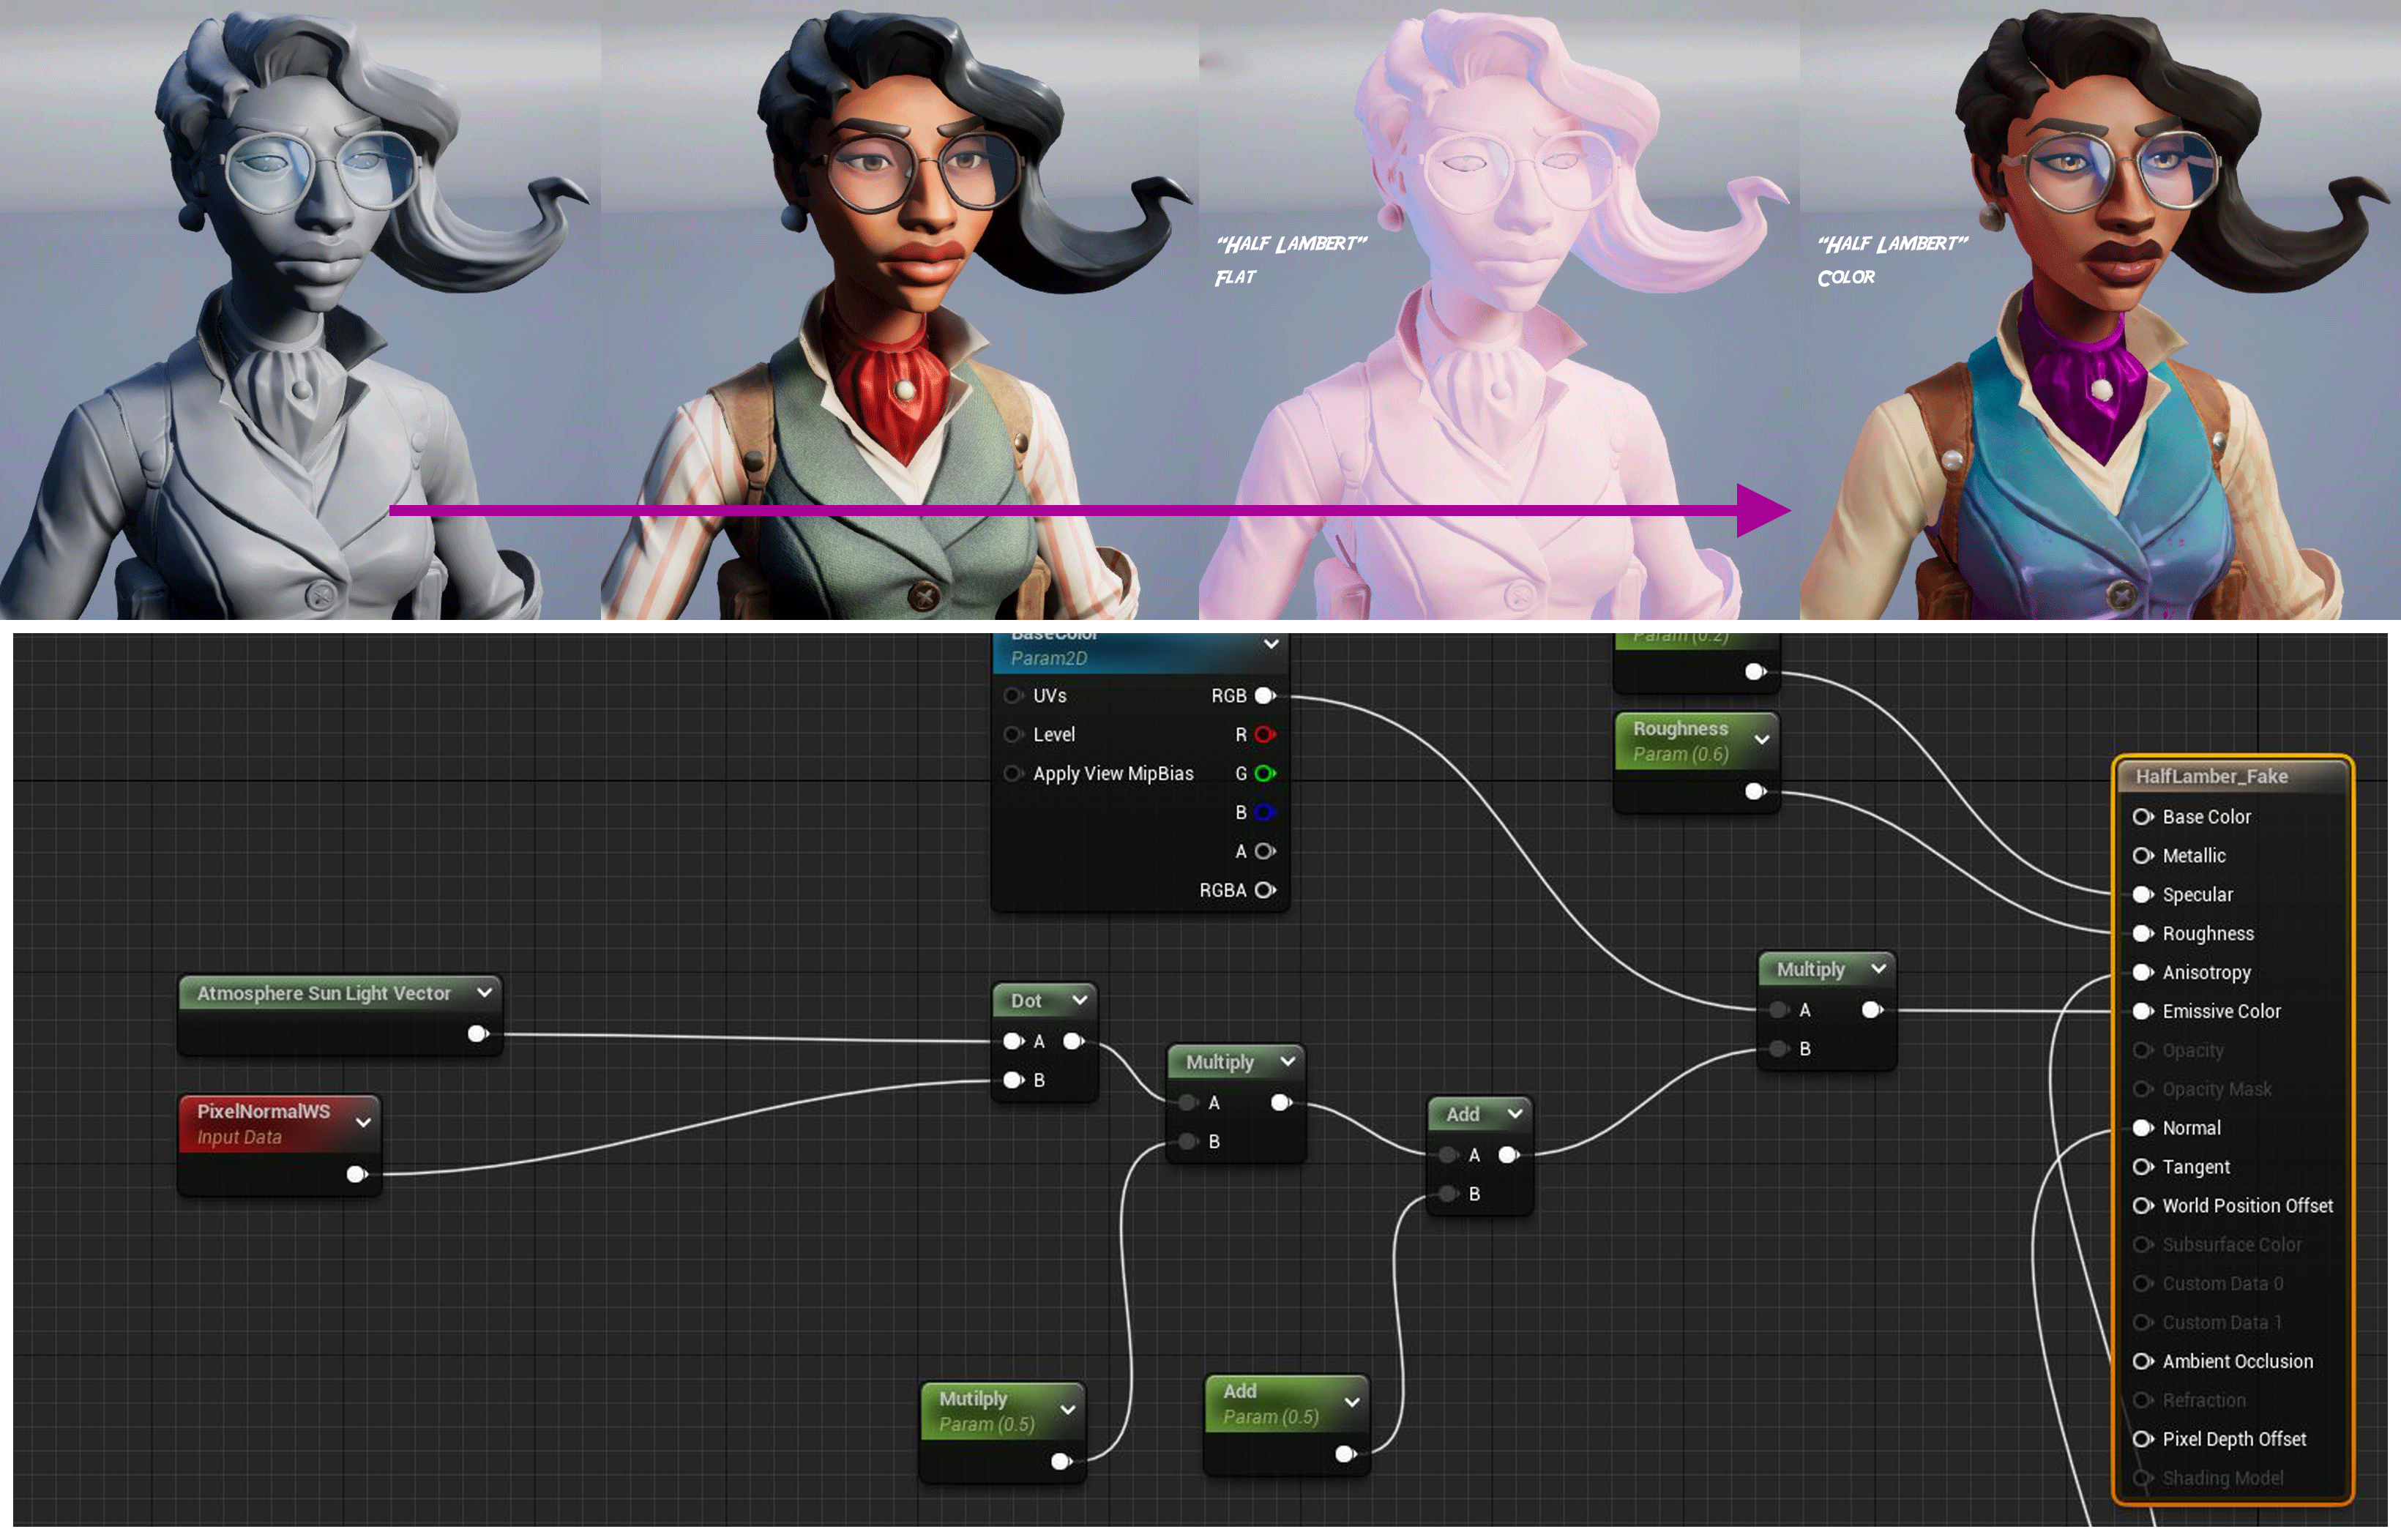Expand the Roughness Param node chevron
Viewport: 2401px width, 1540px height.
point(1762,740)
